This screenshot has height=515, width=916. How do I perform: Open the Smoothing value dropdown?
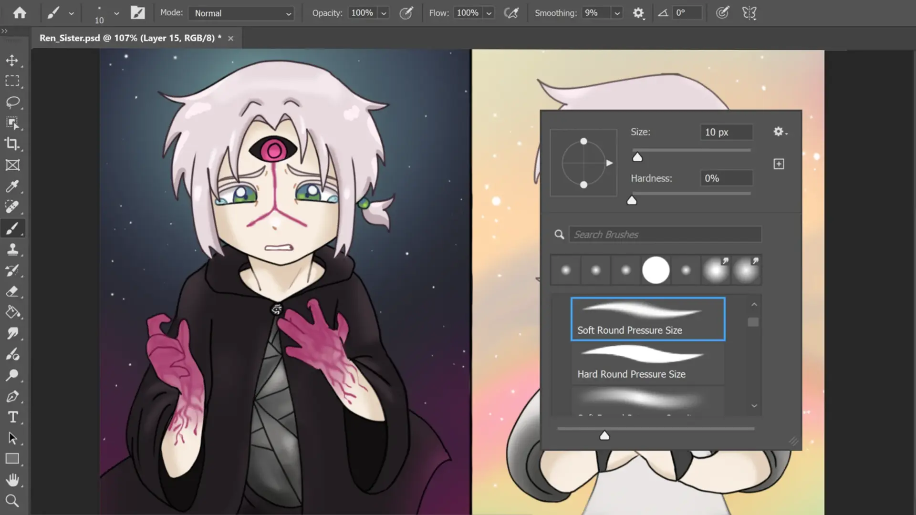click(x=617, y=13)
